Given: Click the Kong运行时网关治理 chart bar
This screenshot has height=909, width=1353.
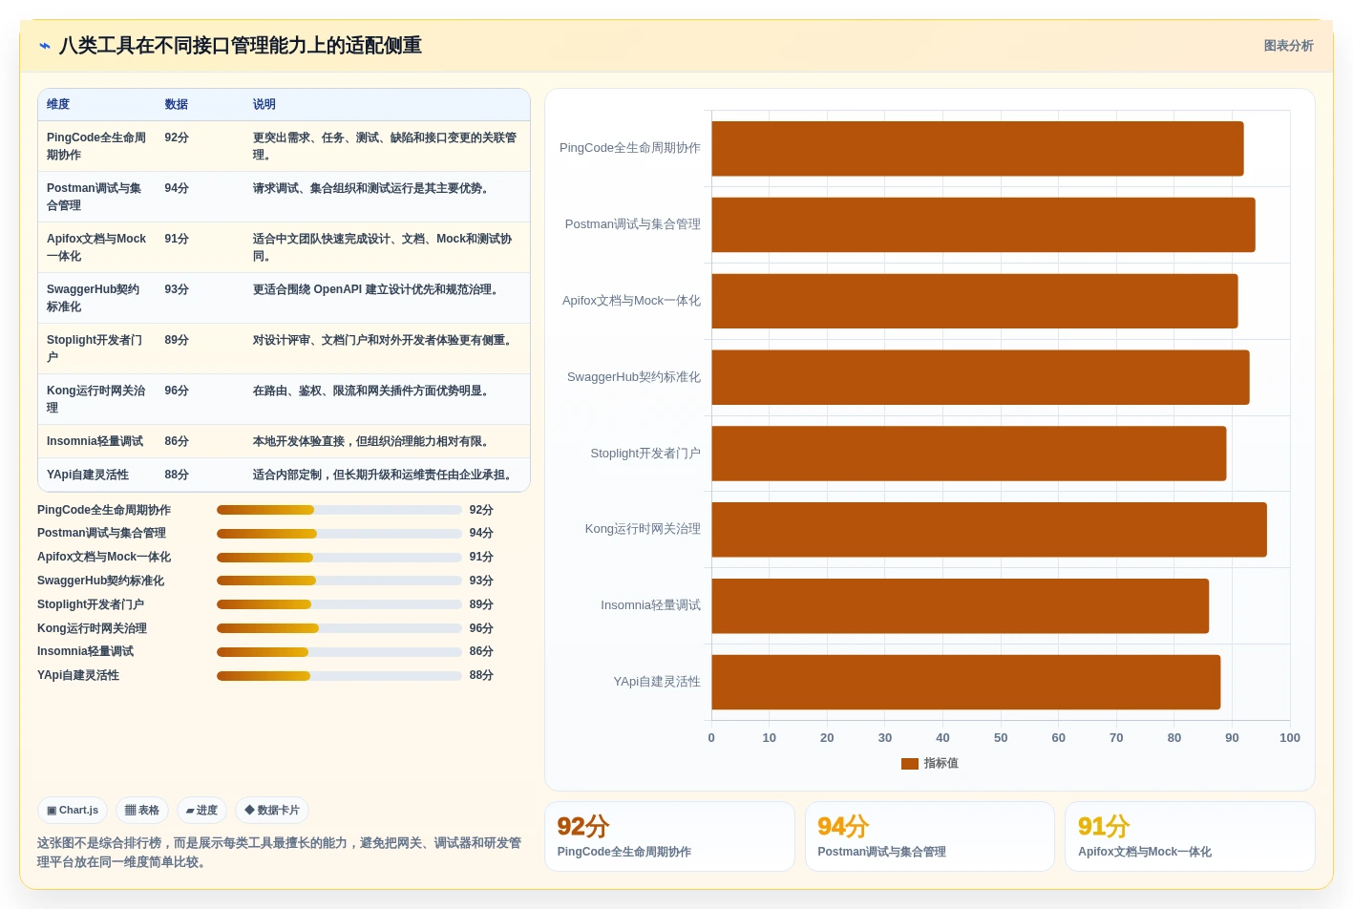Looking at the screenshot, I should 988,530.
